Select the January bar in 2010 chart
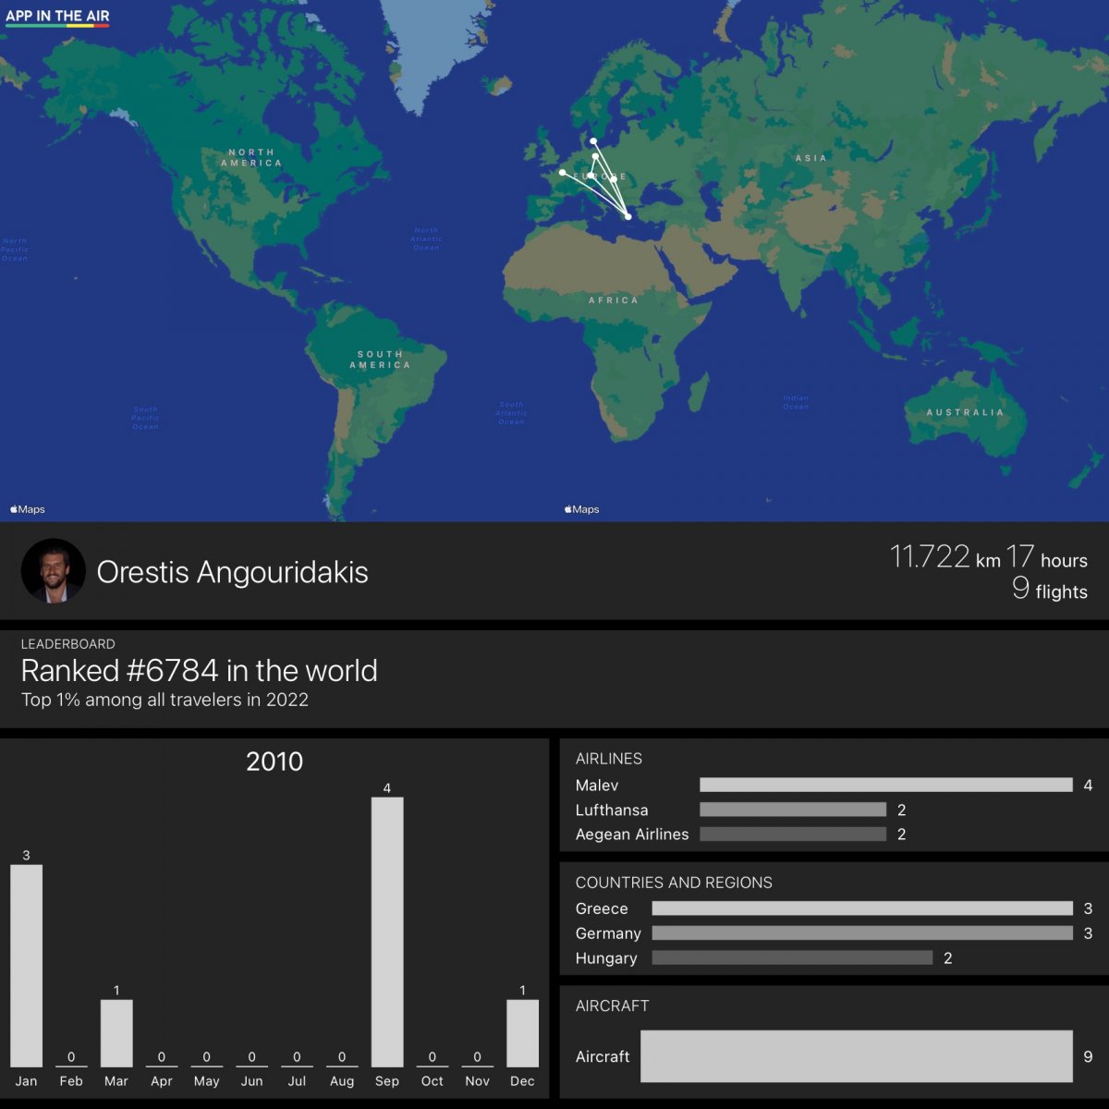 [x=26, y=965]
